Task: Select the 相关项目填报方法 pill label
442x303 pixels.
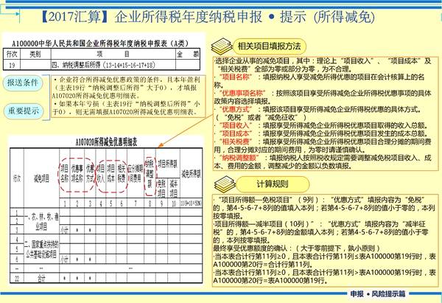Action: 269,46
